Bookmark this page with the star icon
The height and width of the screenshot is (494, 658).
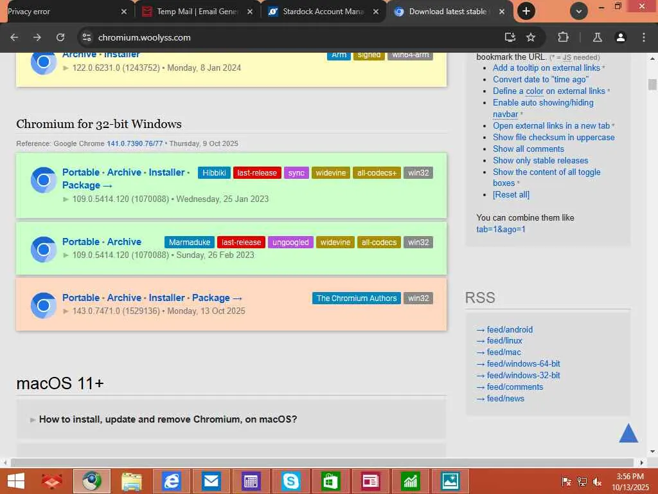tap(531, 37)
